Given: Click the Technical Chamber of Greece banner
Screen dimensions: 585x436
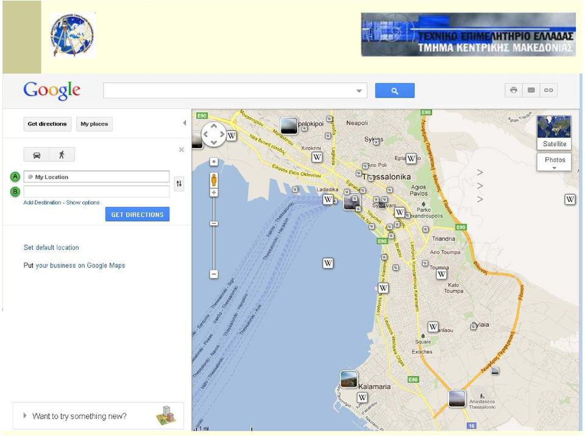Looking at the screenshot, I should point(468,35).
